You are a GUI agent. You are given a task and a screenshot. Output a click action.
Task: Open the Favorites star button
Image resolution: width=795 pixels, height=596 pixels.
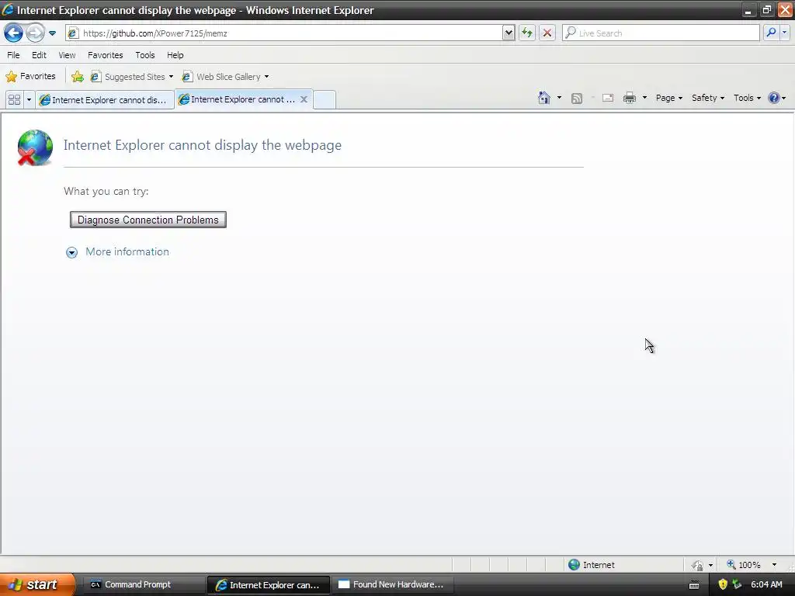(30, 77)
